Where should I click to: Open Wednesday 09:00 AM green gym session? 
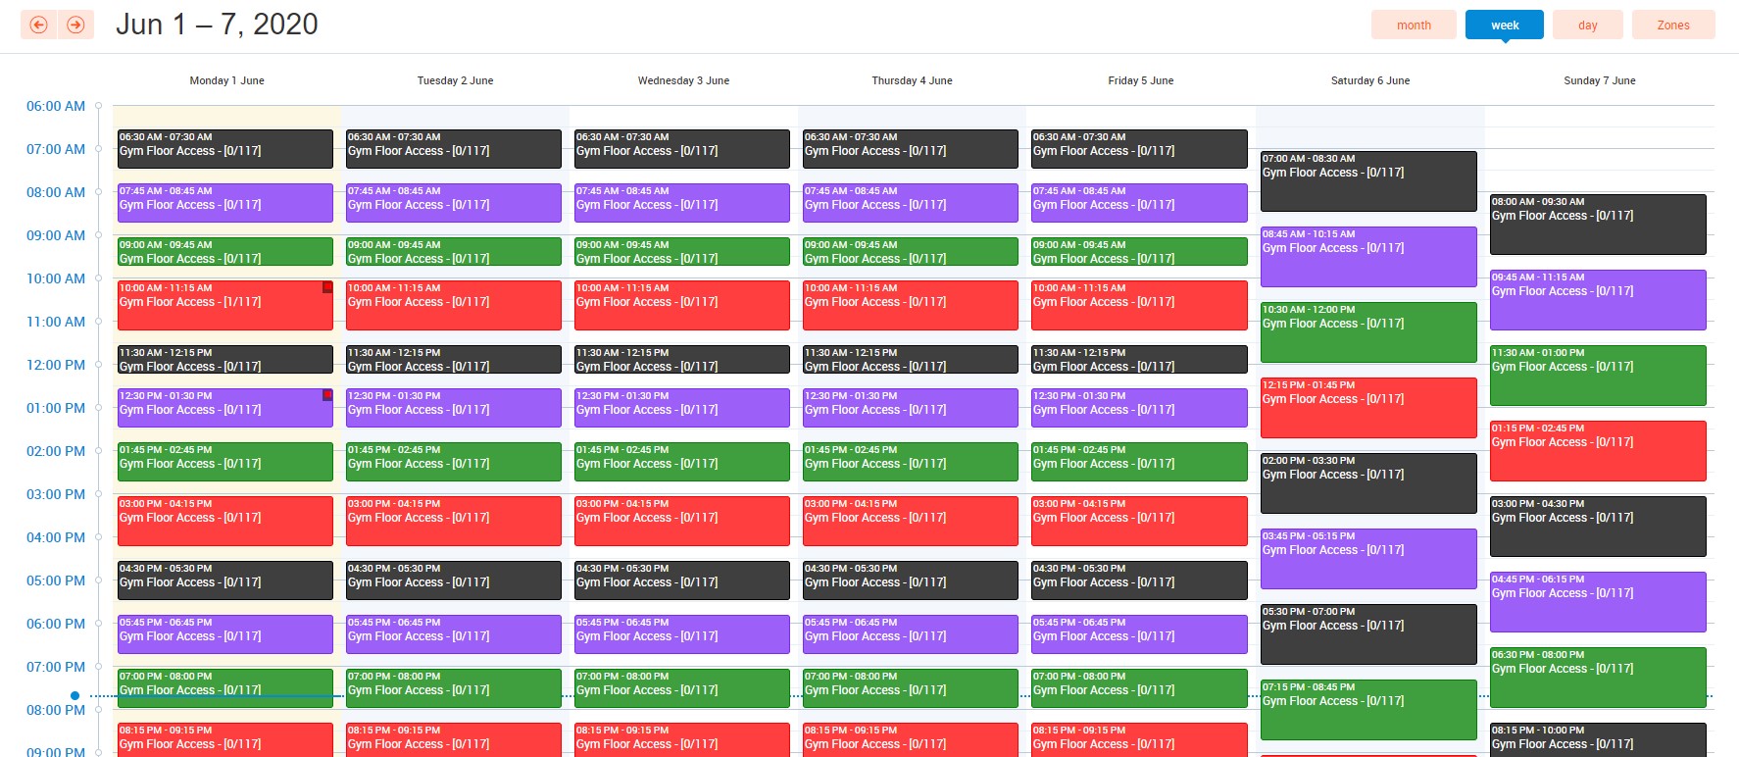click(681, 252)
